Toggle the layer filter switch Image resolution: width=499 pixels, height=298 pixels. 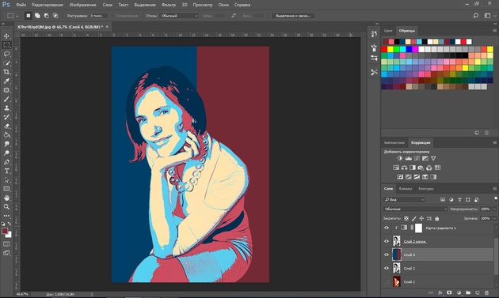[496, 199]
